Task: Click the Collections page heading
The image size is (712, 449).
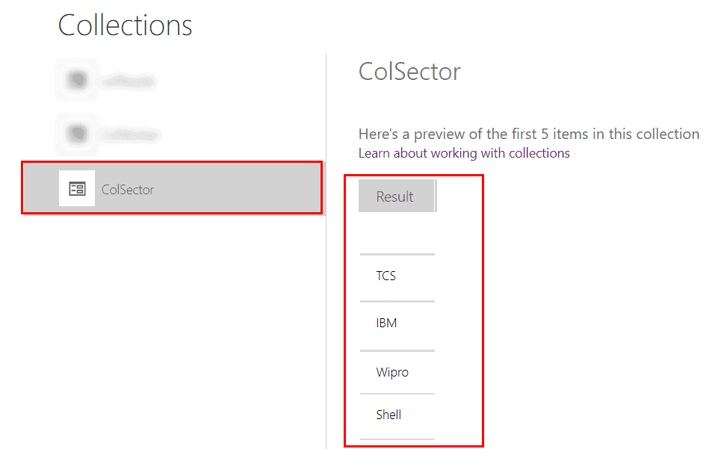Action: [x=125, y=25]
